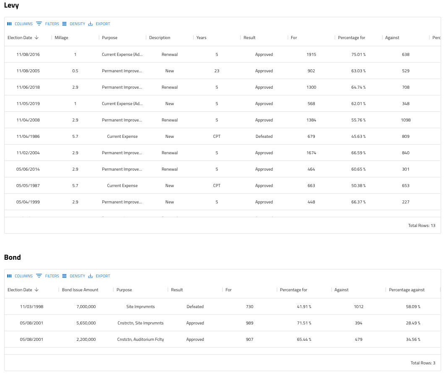Open Filters panel in Levy table
The image size is (447, 377).
click(x=47, y=24)
